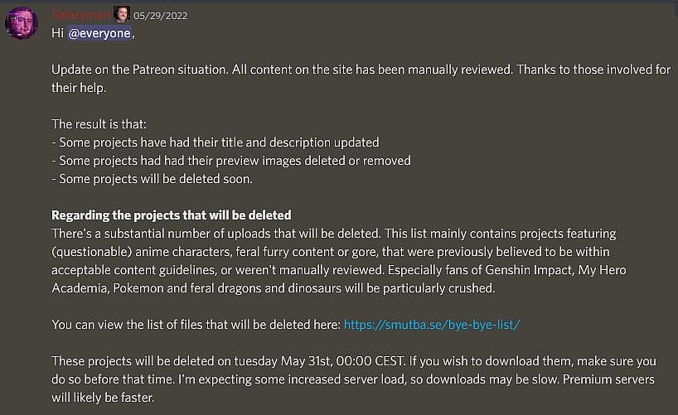Click the bullet about preview images deleted or removed
Viewport: 678px width, 415px height.
231,161
